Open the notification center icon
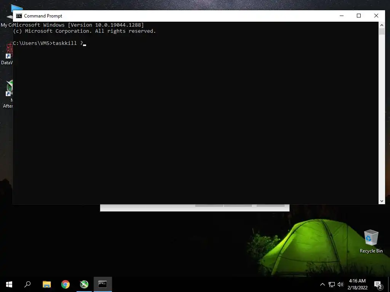Image resolution: width=390 pixels, height=292 pixels. [x=378, y=284]
